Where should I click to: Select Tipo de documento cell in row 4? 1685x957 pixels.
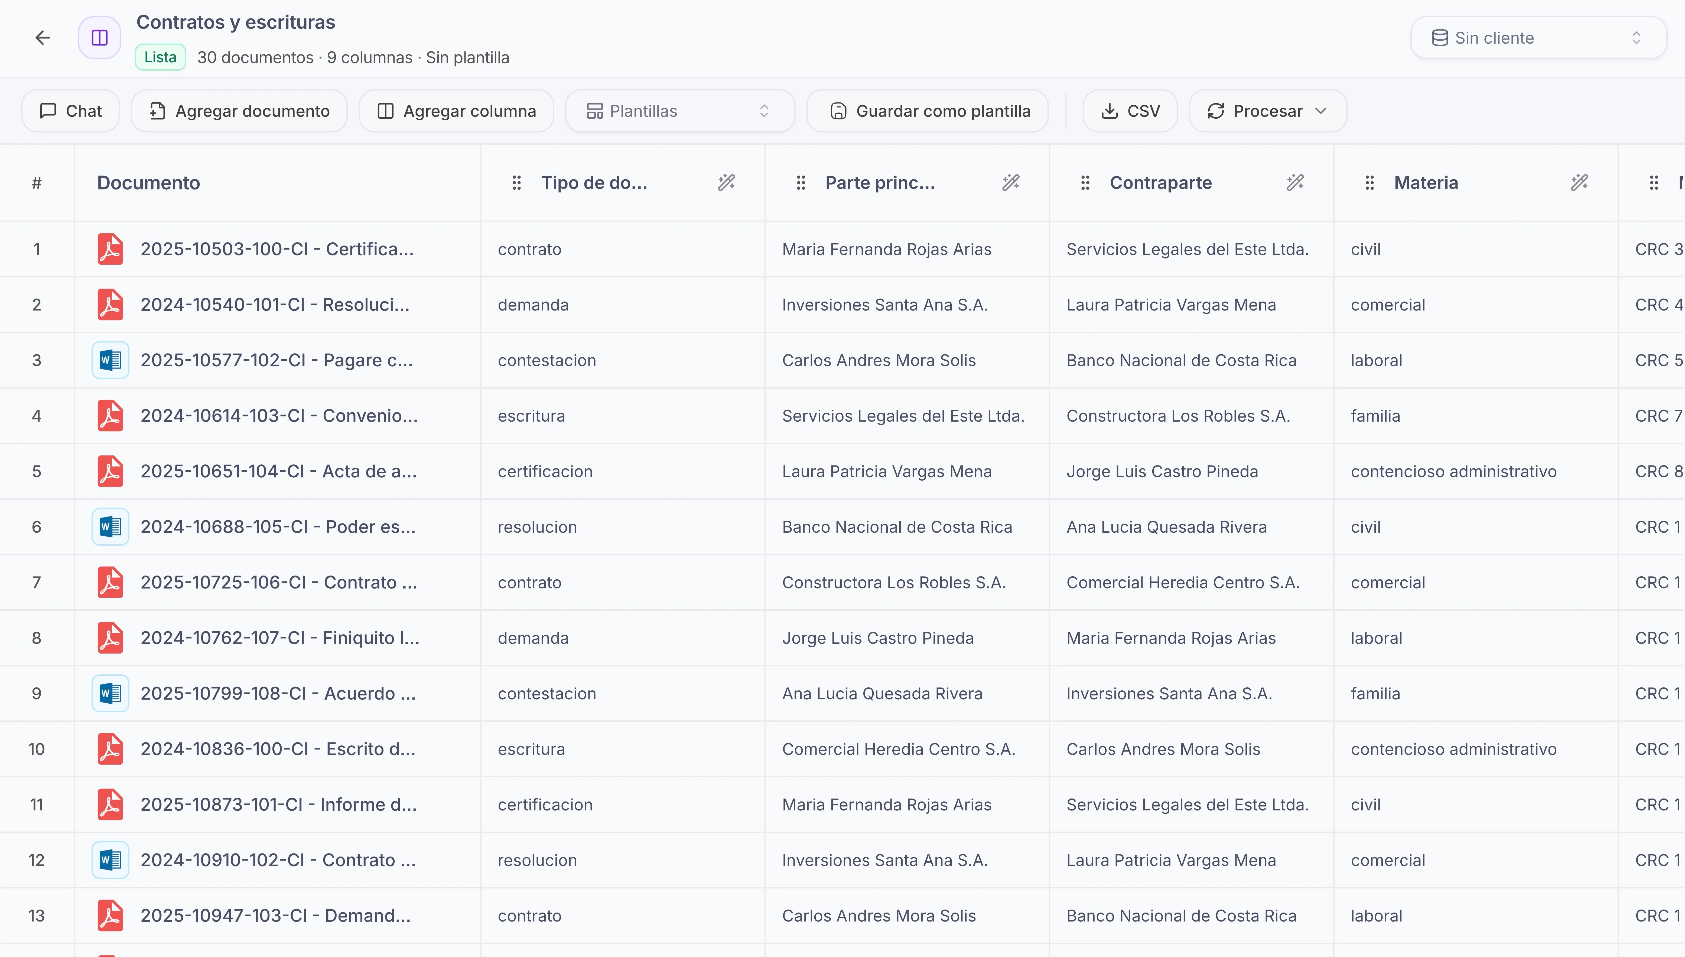tap(623, 416)
